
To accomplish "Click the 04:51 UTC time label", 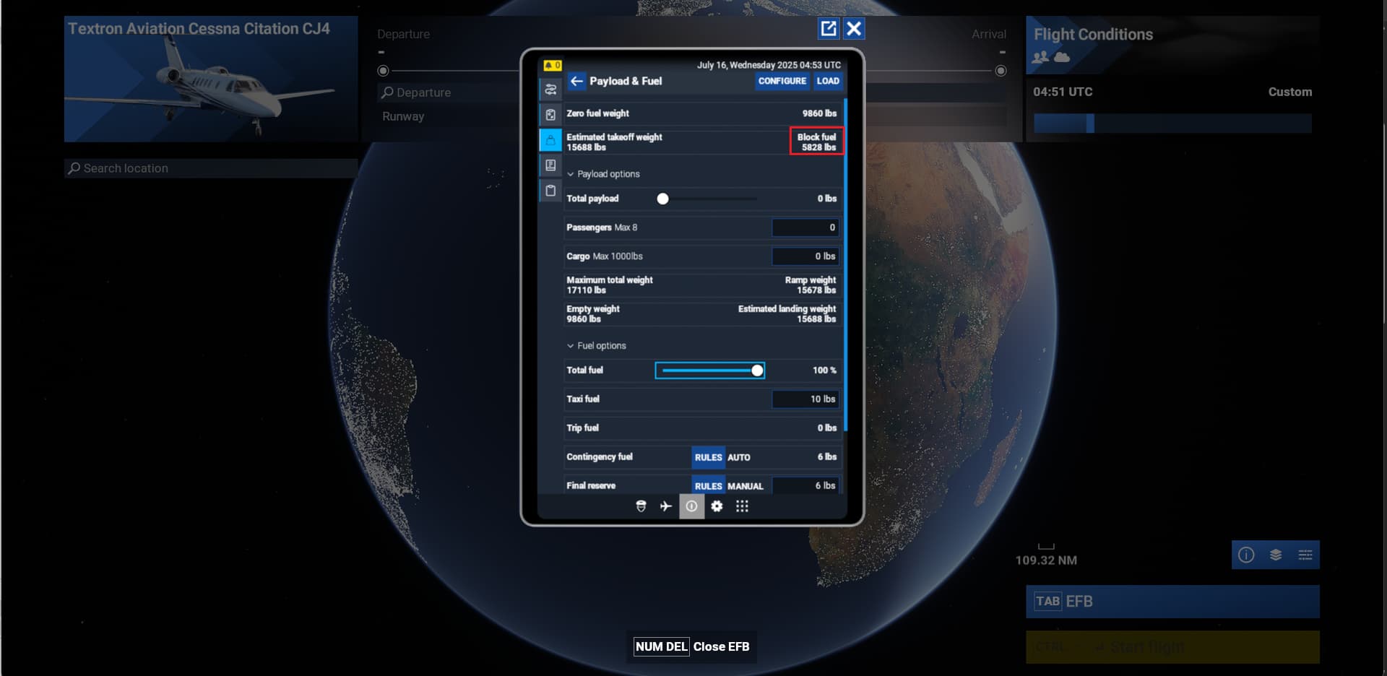I will (x=1063, y=92).
